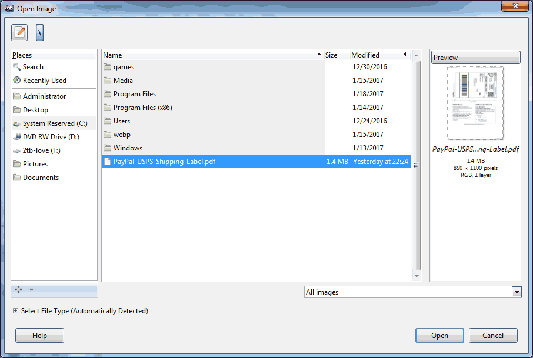Open Recently Used in the Places list

click(x=54, y=81)
